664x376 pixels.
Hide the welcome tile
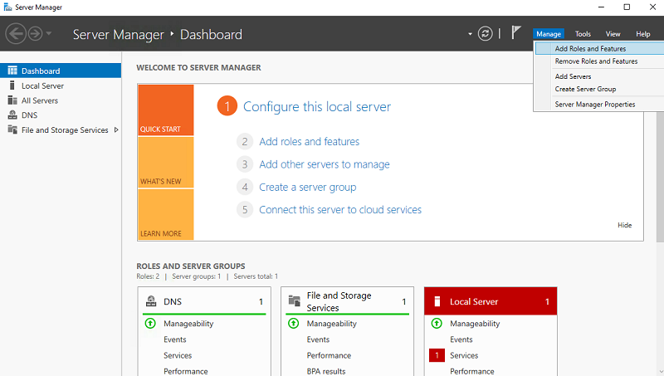tap(624, 225)
